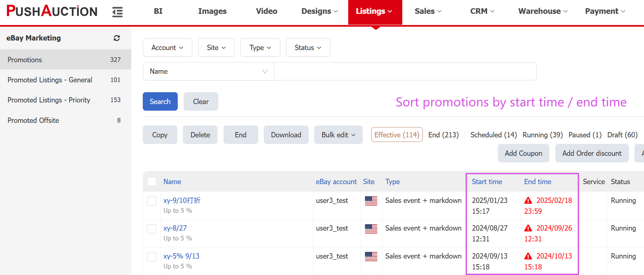Screen dimensions: 644x275
Task: Click warning icon beside 2024/10/13 end time
Action: [x=528, y=256]
